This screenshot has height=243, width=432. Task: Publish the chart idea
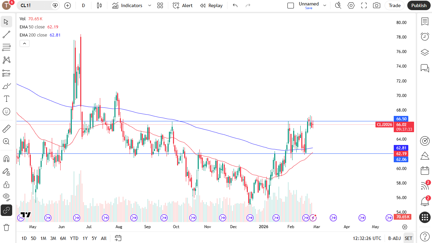419,5
